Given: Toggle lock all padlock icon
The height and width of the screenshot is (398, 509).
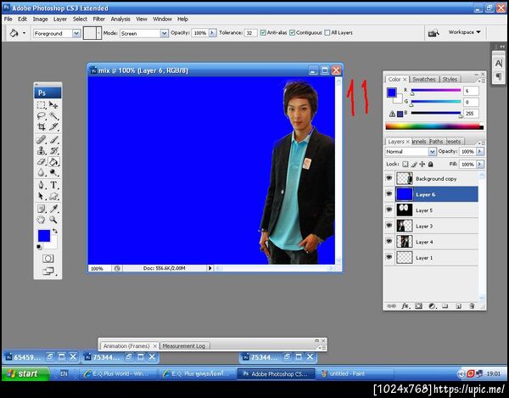Looking at the screenshot, I should point(431,165).
